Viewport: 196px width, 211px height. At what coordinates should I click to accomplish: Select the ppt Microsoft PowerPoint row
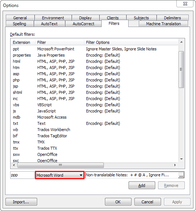pyautogui.click(x=95, y=49)
